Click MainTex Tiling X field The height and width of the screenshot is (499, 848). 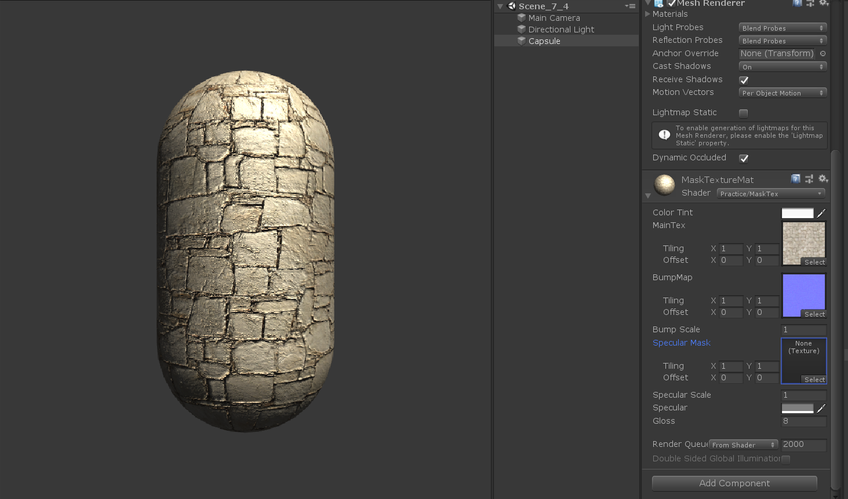(731, 249)
